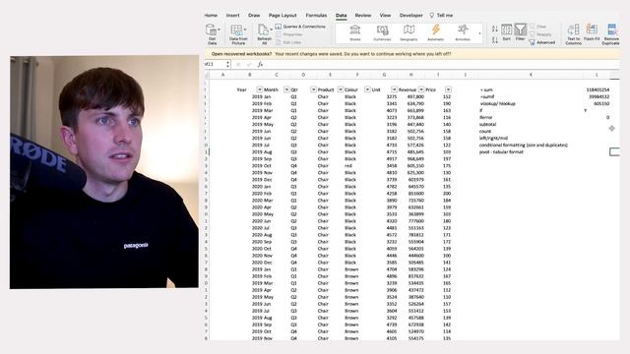Confirm formula entry with checkmark icon
The height and width of the screenshot is (354, 630).
(x=249, y=64)
